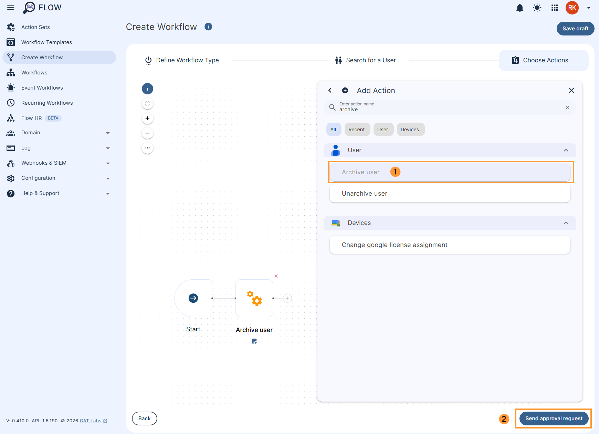This screenshot has width=599, height=434.
Task: Switch to the Choose Actions step
Action: point(544,60)
